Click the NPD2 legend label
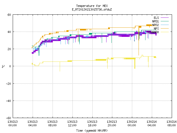The height and width of the screenshot is (133, 177). (155, 25)
